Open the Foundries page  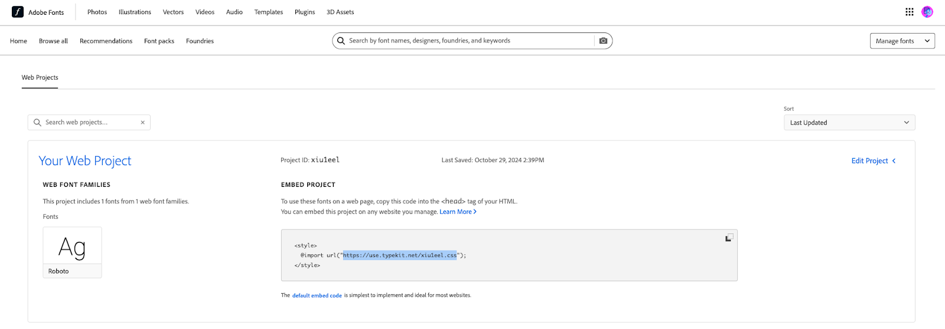[x=200, y=41]
